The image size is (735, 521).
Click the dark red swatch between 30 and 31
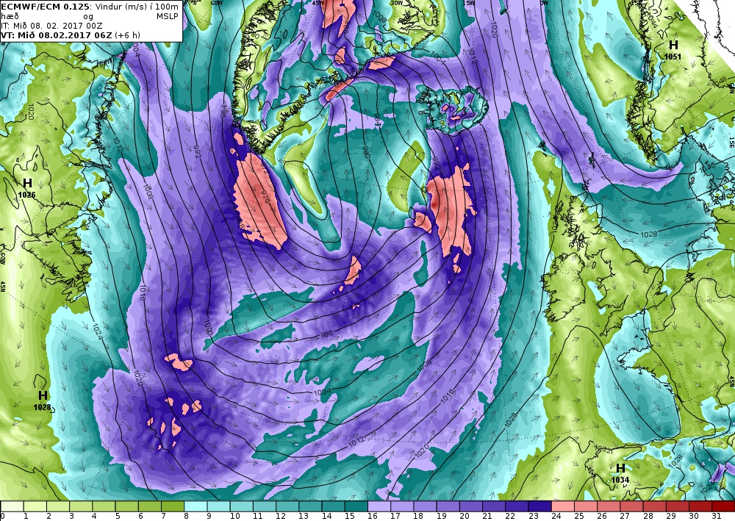point(700,506)
